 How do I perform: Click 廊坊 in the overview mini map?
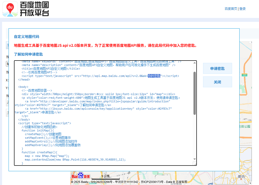pyautogui.click(x=241, y=177)
